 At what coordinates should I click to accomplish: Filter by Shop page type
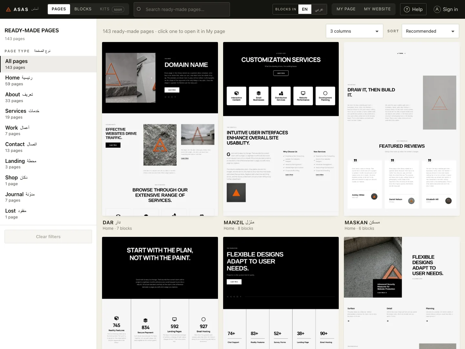click(x=48, y=180)
